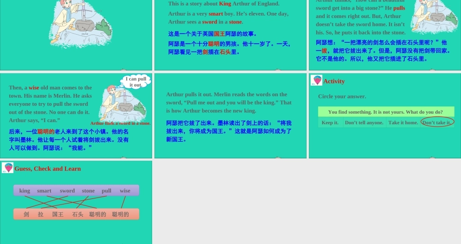
Task: Click the Arthur illustration on the Merlin slide
Action: click(123, 104)
